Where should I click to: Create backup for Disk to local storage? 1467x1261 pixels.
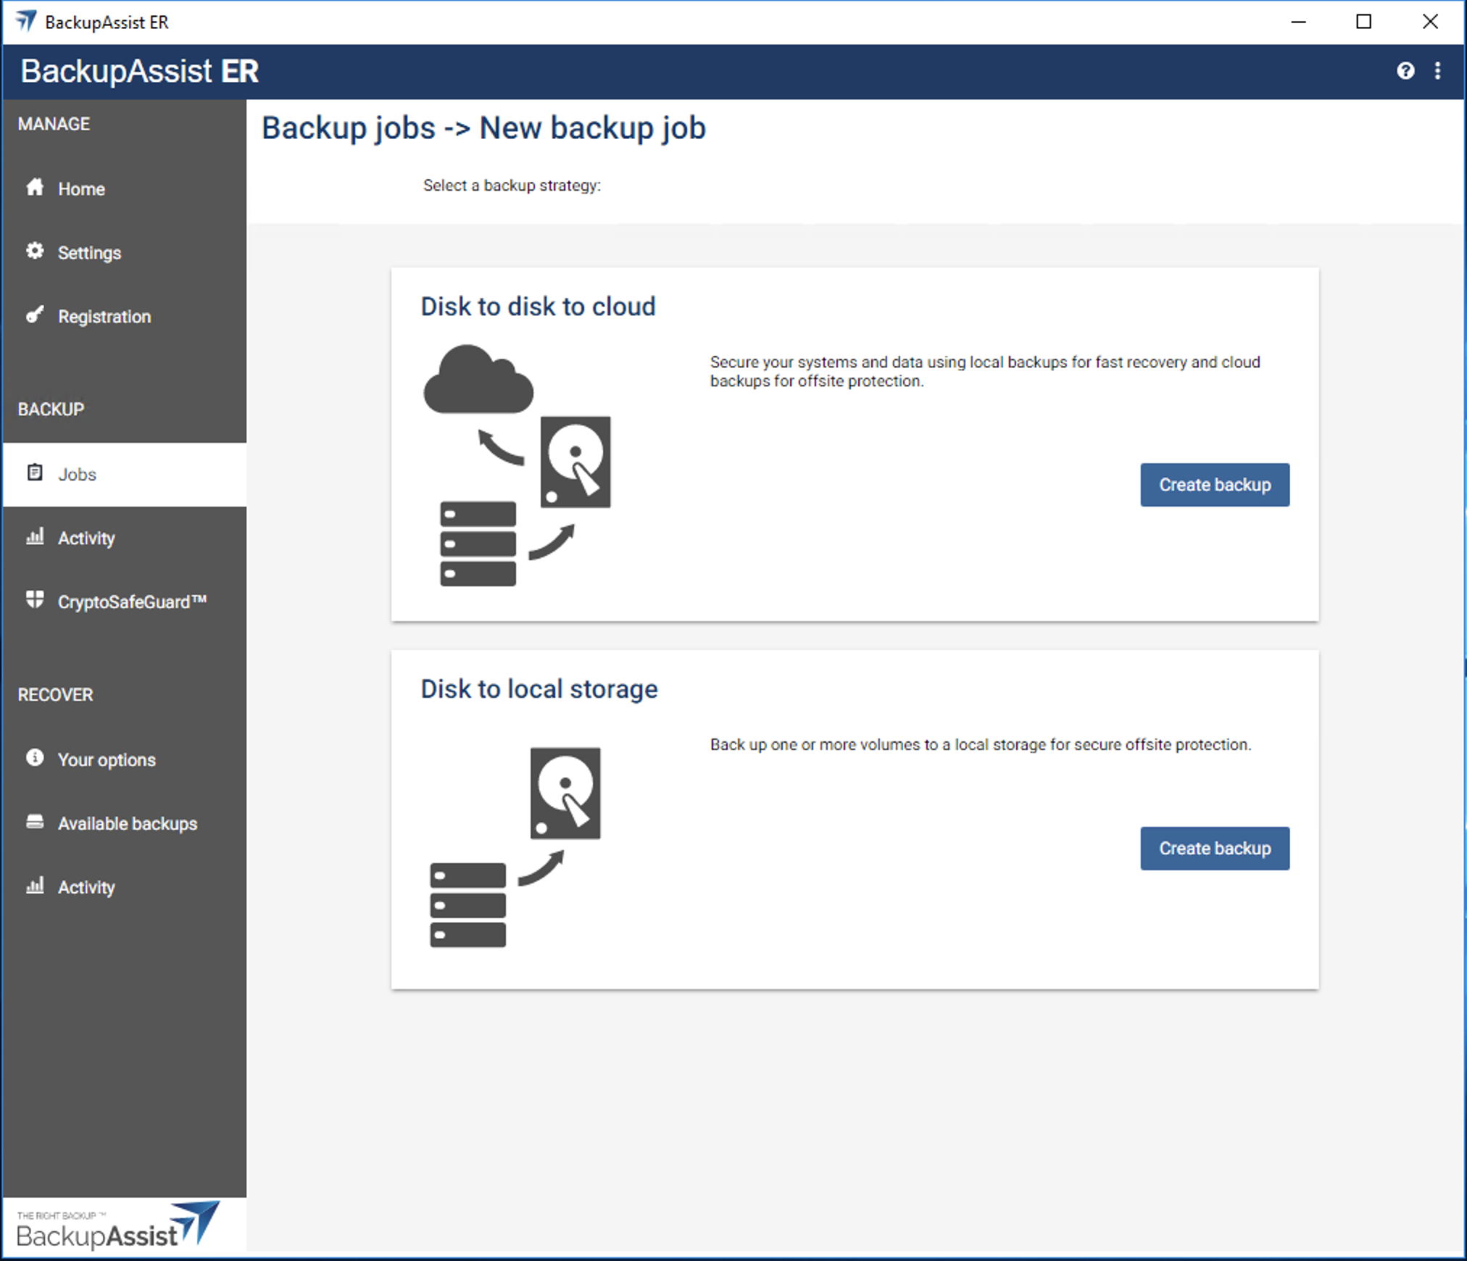click(1215, 849)
